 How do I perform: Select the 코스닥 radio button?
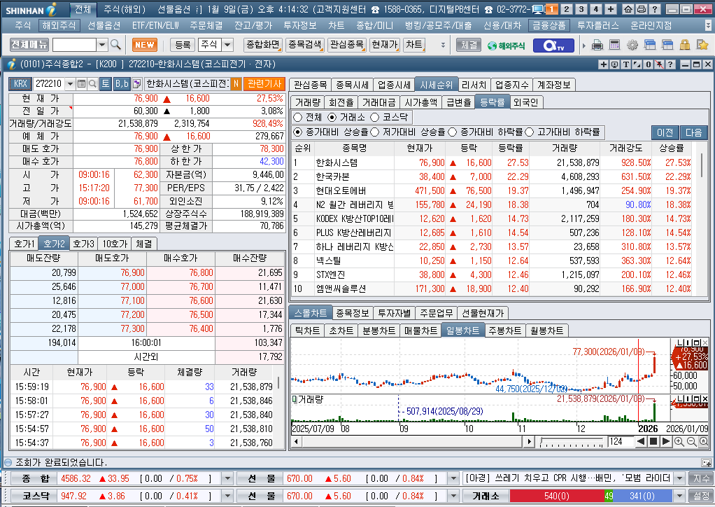click(x=375, y=117)
